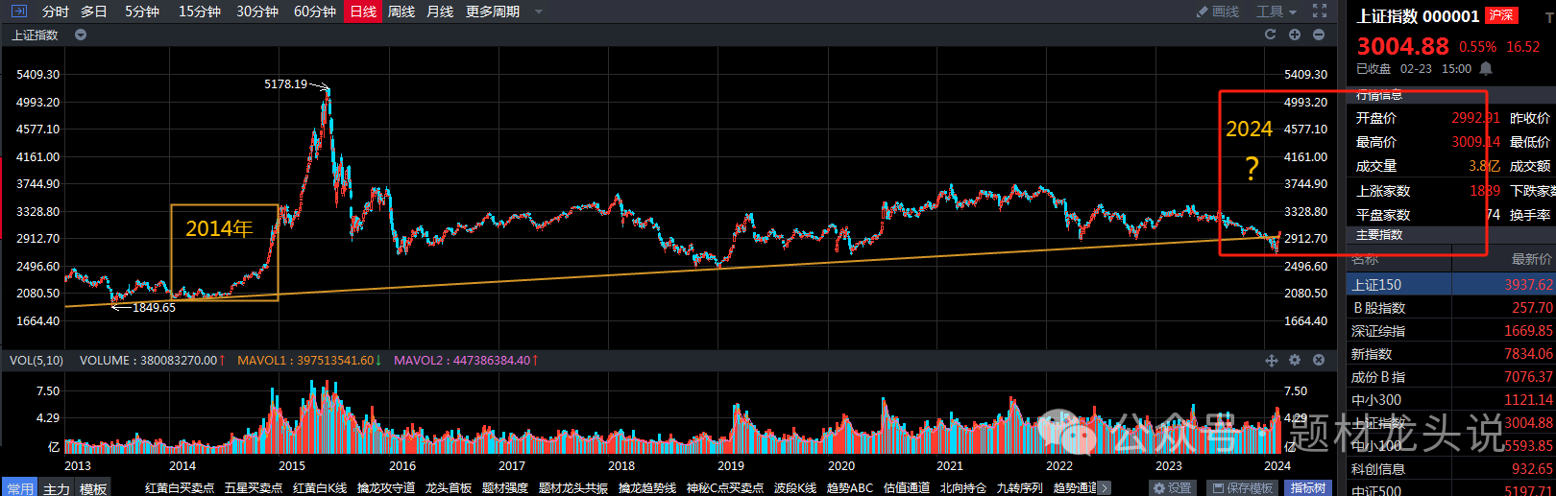Select the 上证150 index row

pyautogui.click(x=1450, y=285)
